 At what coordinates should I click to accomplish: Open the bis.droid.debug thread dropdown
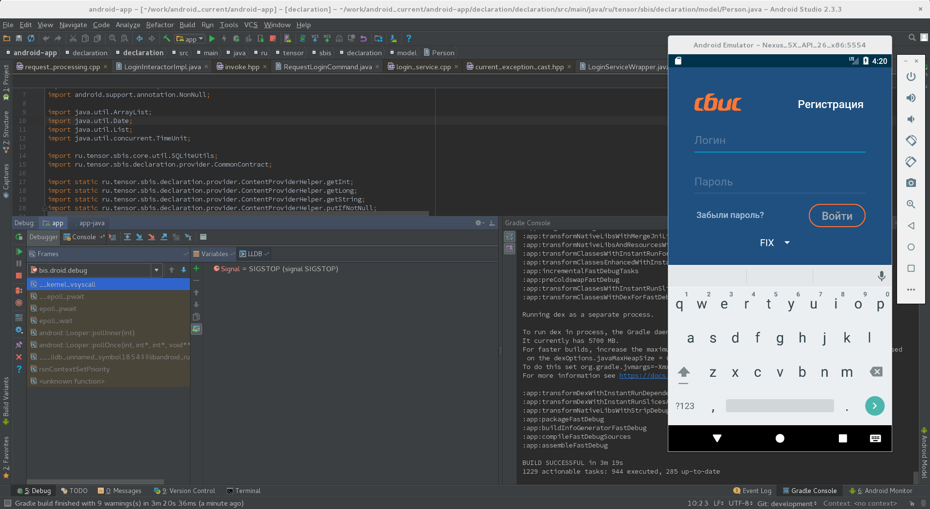point(156,270)
